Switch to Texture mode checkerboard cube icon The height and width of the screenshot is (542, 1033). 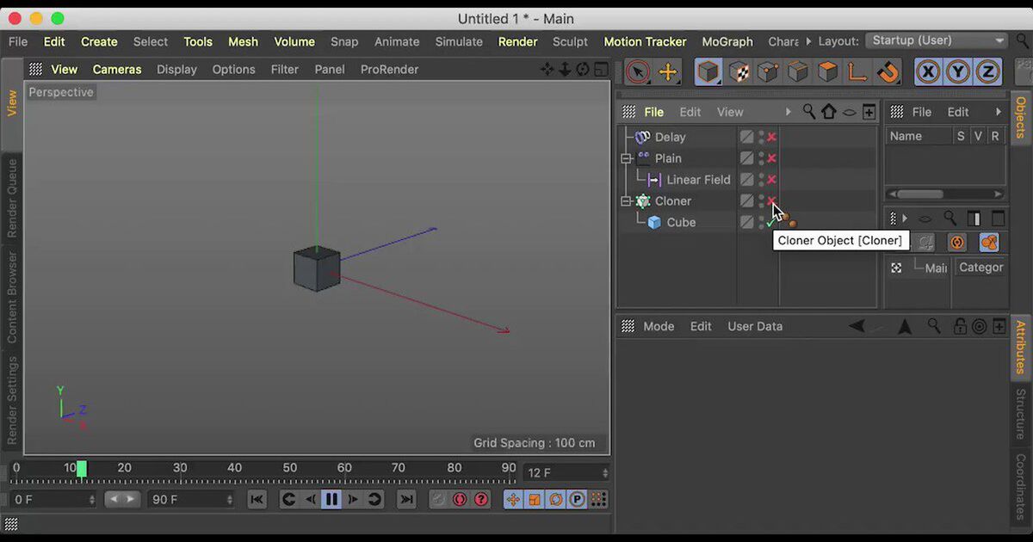(739, 71)
